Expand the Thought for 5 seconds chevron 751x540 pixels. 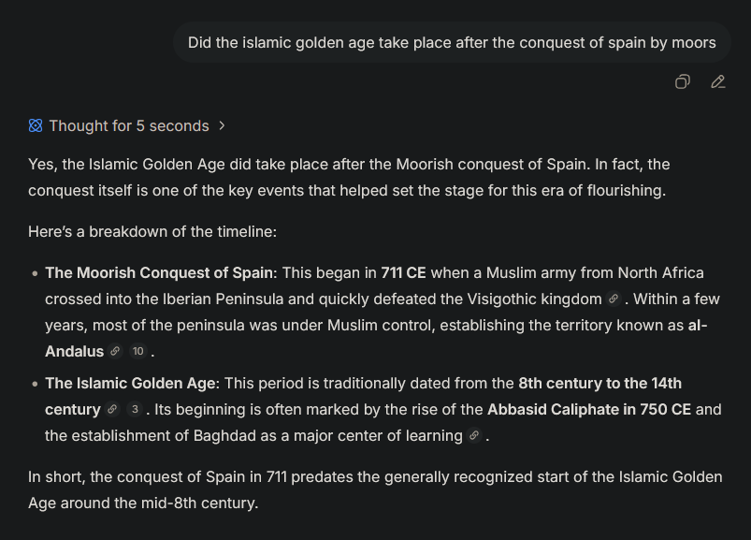pyautogui.click(x=222, y=125)
